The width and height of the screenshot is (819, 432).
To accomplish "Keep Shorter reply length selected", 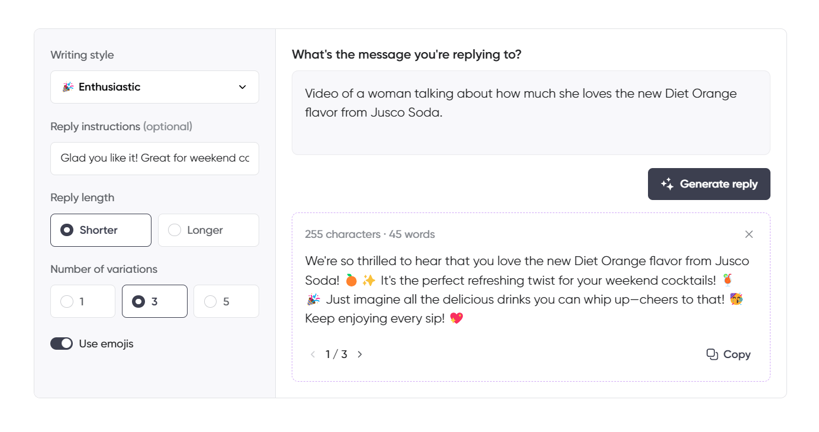I will point(101,230).
